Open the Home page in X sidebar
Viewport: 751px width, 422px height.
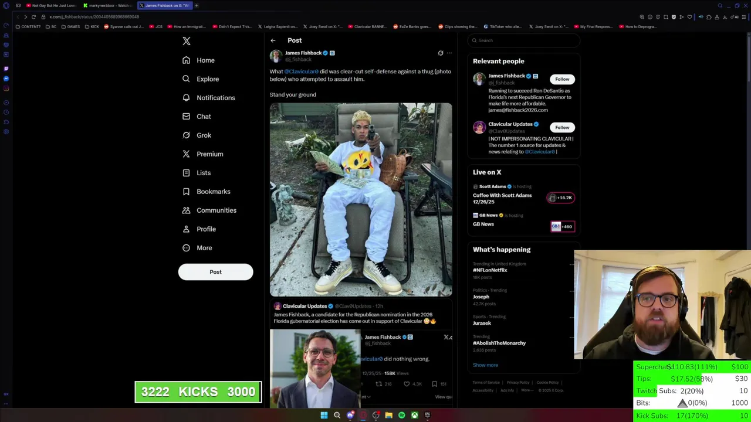tap(198, 60)
